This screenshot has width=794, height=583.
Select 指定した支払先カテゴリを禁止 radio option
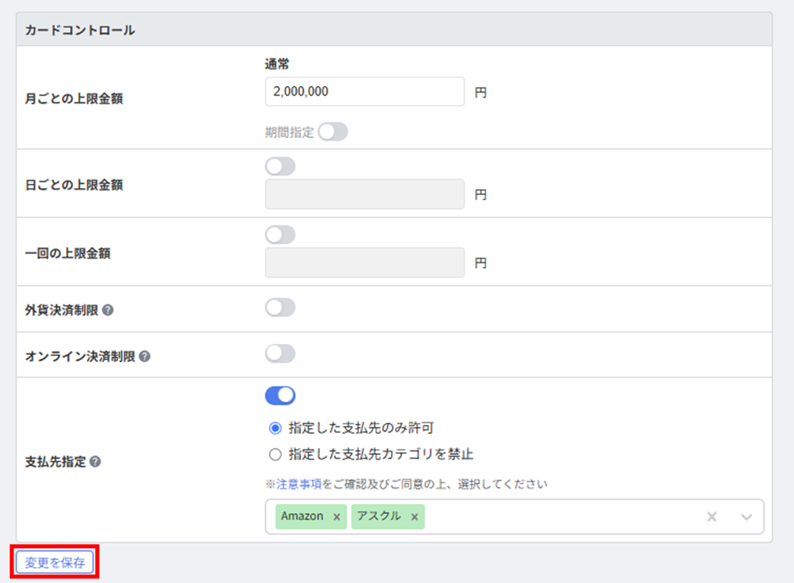tap(275, 454)
